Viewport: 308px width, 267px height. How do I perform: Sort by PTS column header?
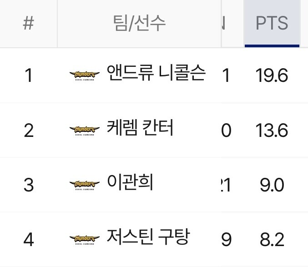(x=272, y=23)
